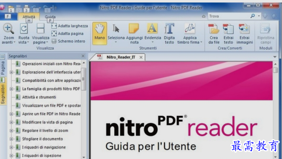
Task: Select the Nitro_Reader_IT document tab
Action: (x=121, y=57)
